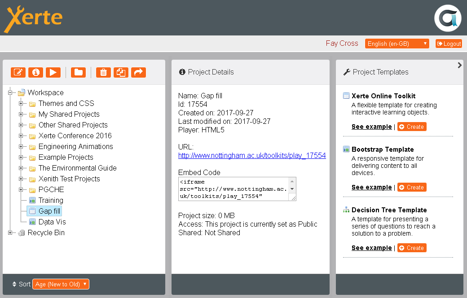Click the Publish share arrow icon
This screenshot has width=467, height=298.
138,72
